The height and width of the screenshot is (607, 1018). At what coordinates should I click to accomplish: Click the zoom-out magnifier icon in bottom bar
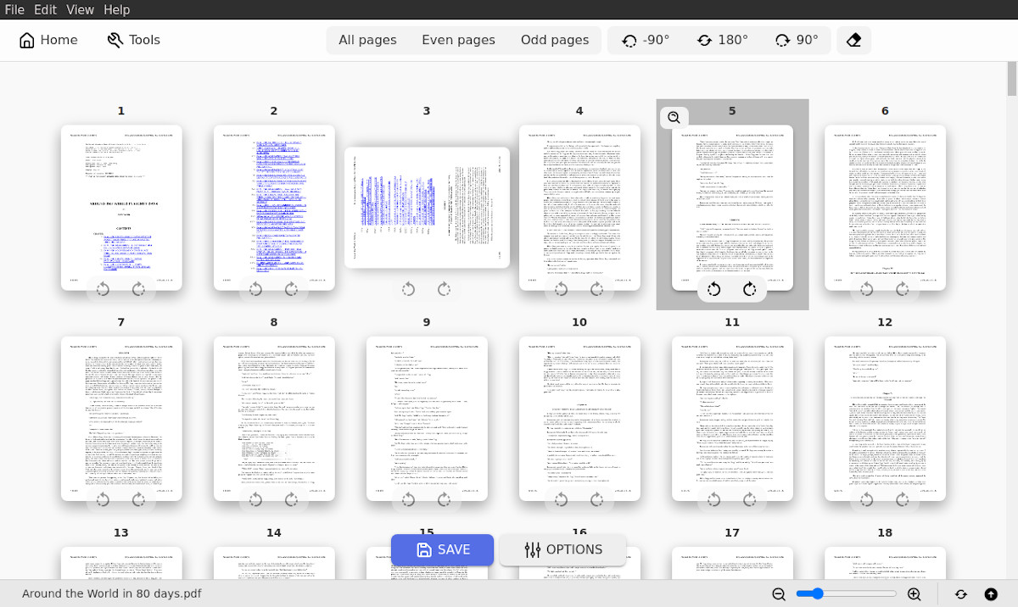tap(779, 594)
